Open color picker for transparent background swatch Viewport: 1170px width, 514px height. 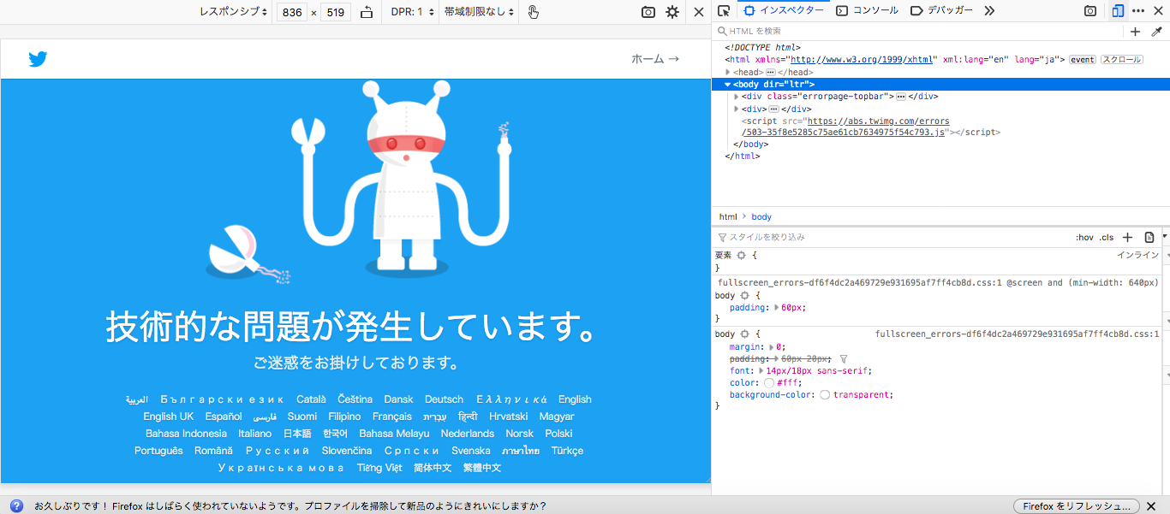(825, 395)
